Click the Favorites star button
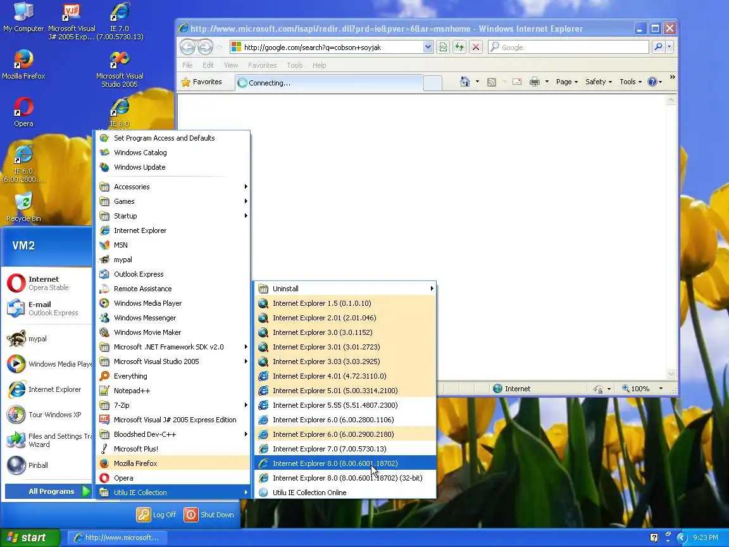The image size is (729, 547). click(x=201, y=82)
